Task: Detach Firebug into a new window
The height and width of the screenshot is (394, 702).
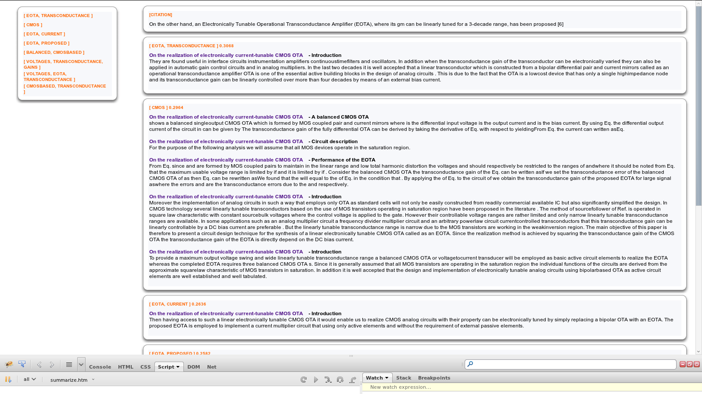Action: click(690, 364)
